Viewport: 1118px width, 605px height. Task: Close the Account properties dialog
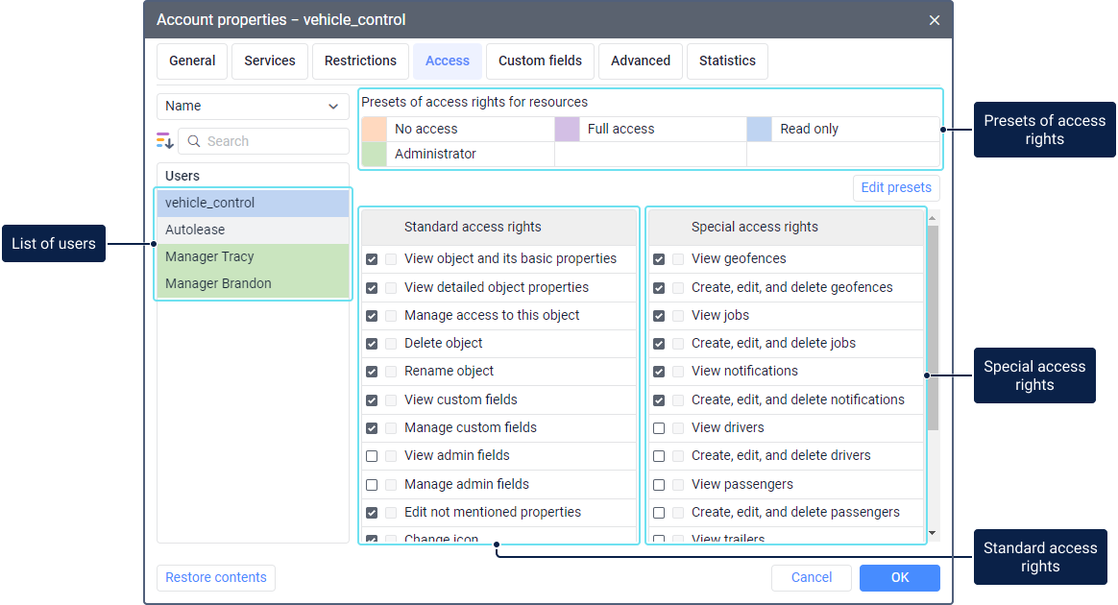(x=935, y=20)
